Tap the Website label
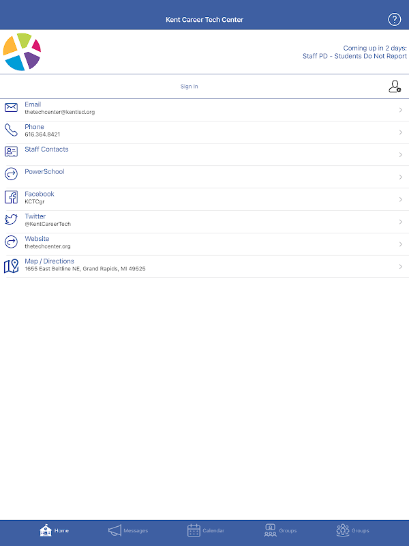Screen dimensions: 409x546 37,238
